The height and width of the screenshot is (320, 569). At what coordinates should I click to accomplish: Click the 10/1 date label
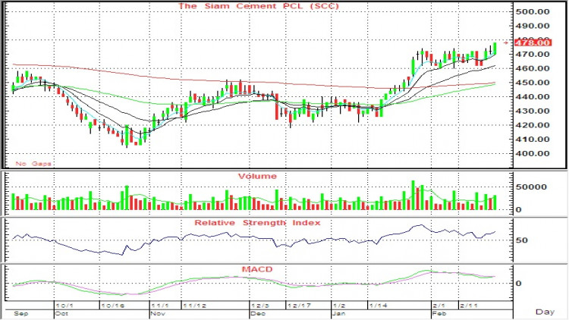(64, 306)
